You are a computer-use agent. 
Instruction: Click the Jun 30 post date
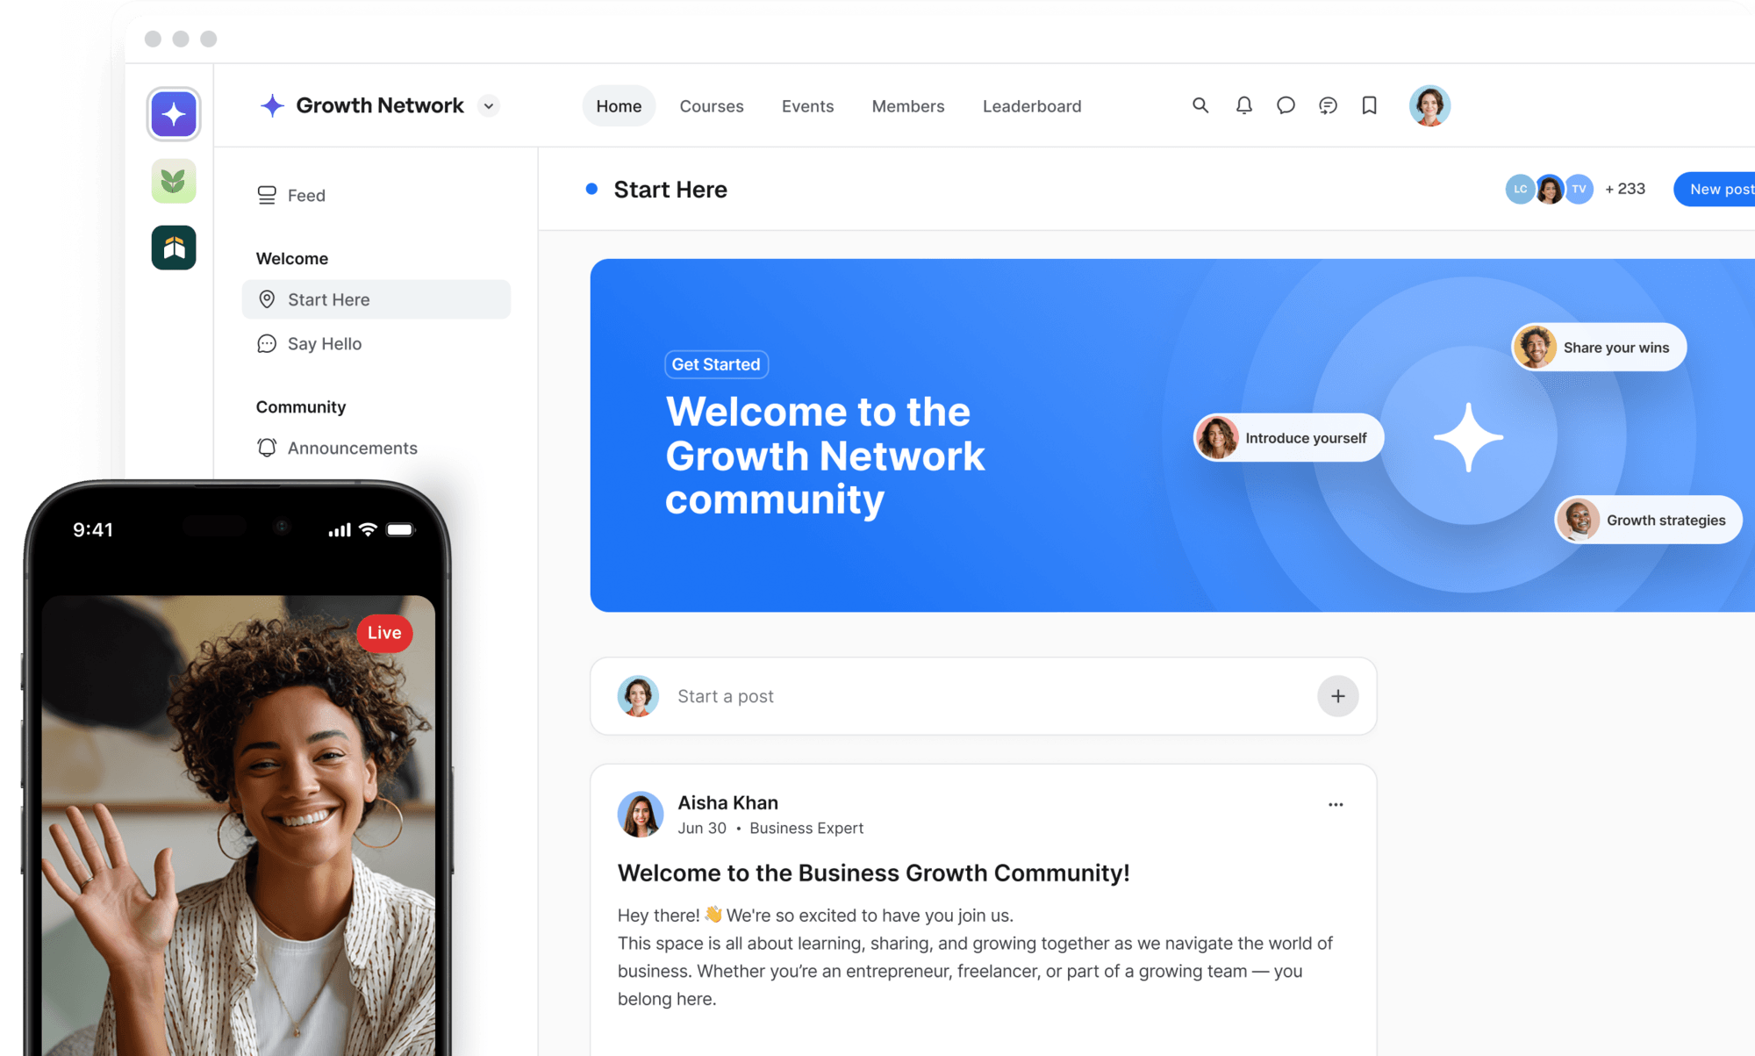click(702, 828)
